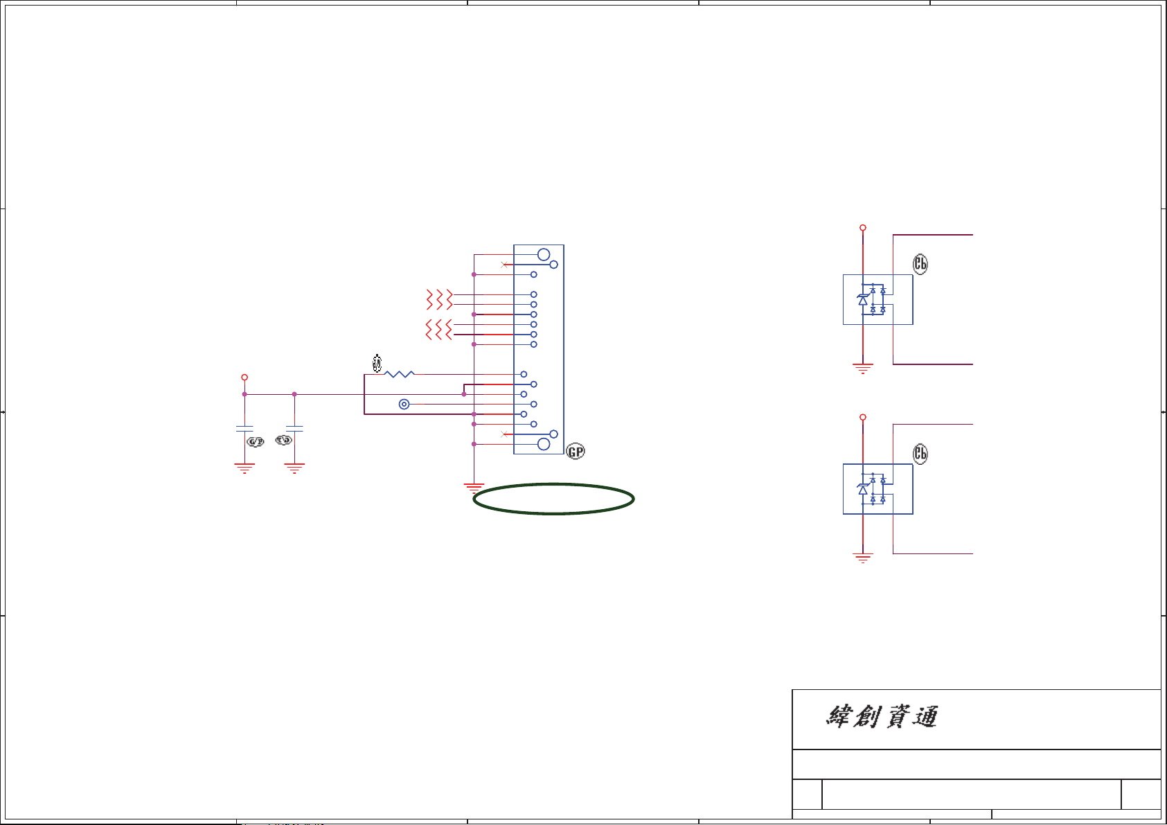Screen dimensions: 1167x825
Task: Click the power node above the lower diode array
Action: (863, 417)
